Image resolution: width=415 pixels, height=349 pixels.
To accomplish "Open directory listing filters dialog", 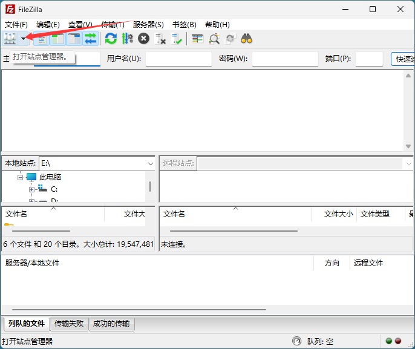I will point(197,39).
